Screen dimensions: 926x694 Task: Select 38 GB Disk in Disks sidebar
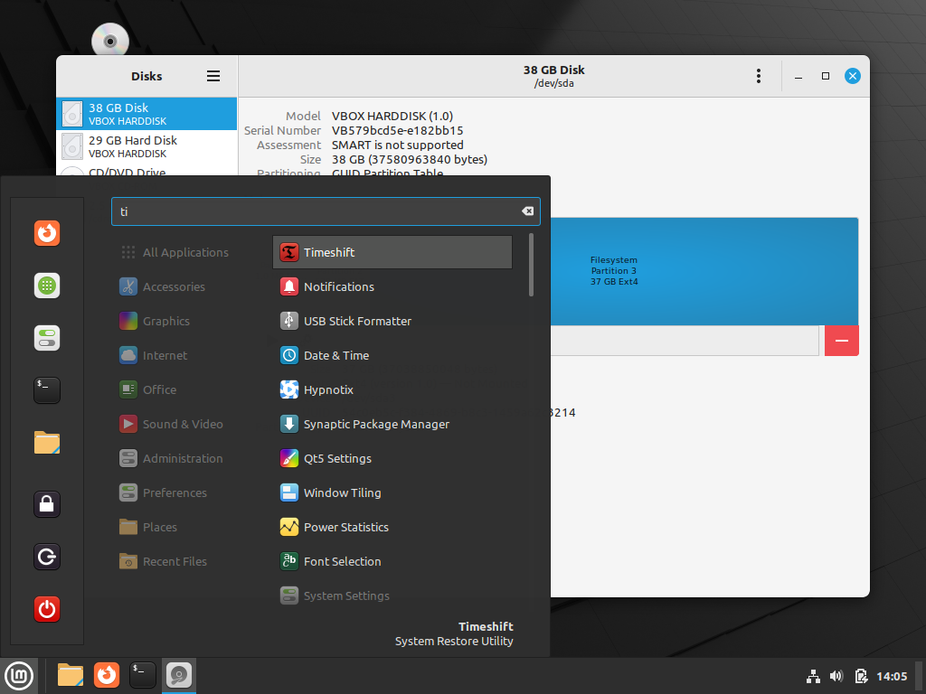click(x=147, y=114)
